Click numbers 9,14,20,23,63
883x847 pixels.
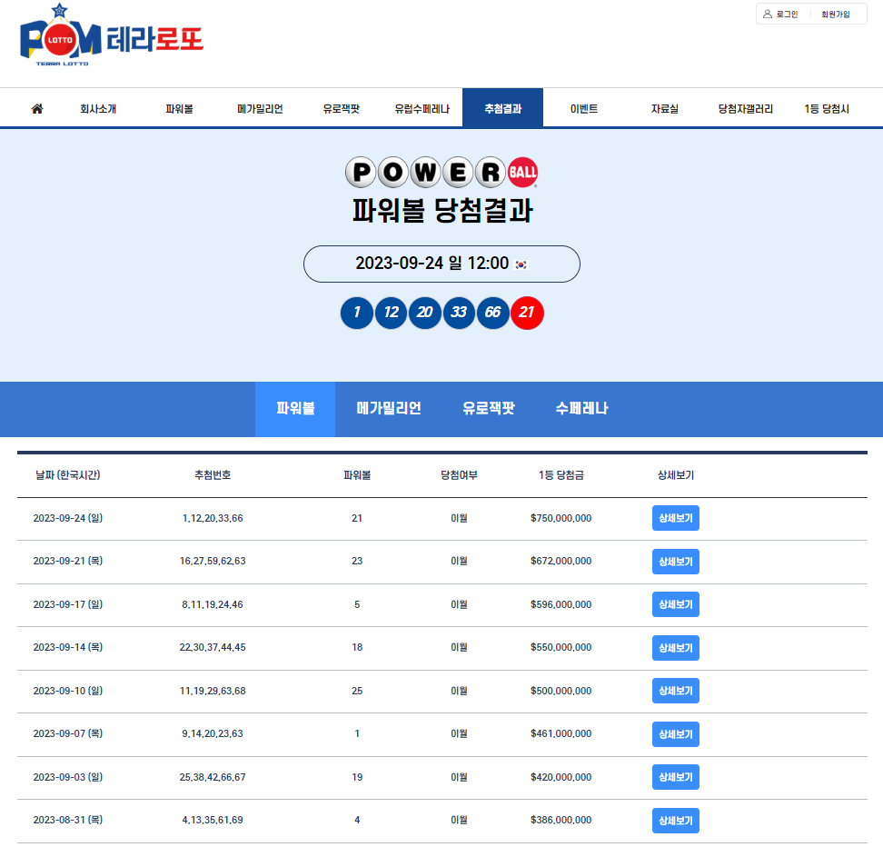213,733
